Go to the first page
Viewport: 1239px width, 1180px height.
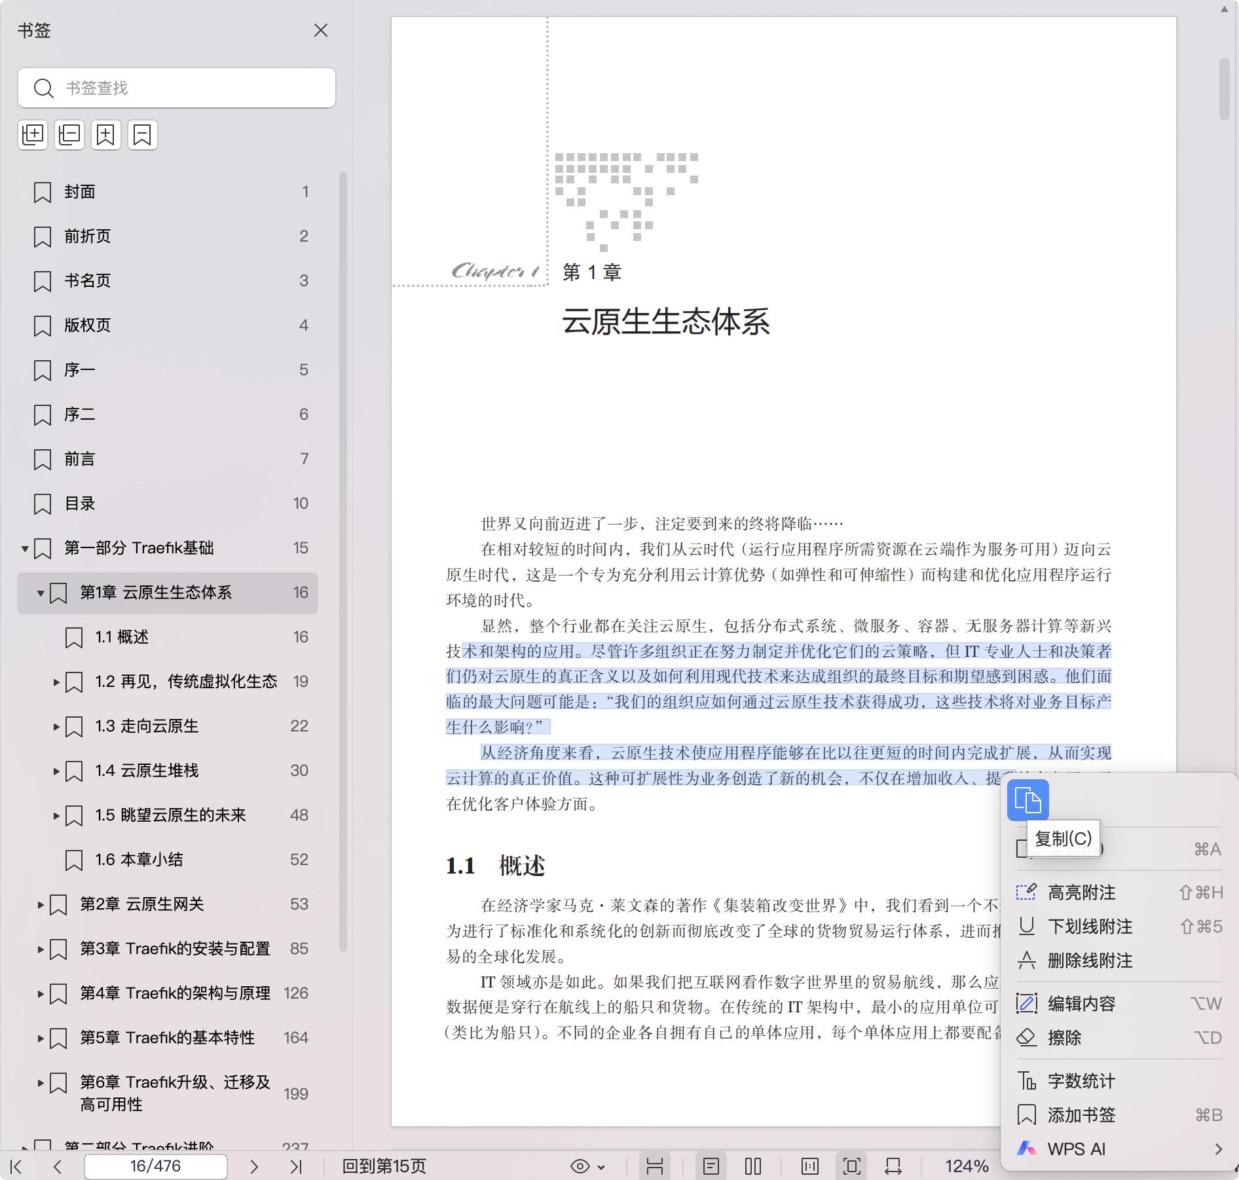(17, 1166)
